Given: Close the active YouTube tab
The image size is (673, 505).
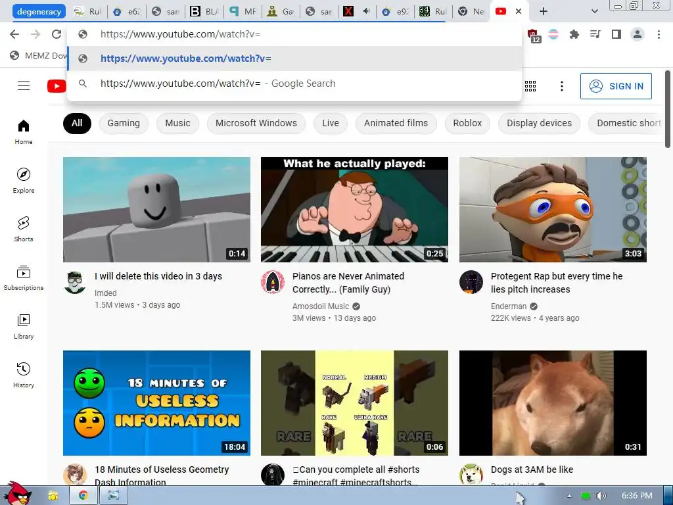Looking at the screenshot, I should coord(519,11).
